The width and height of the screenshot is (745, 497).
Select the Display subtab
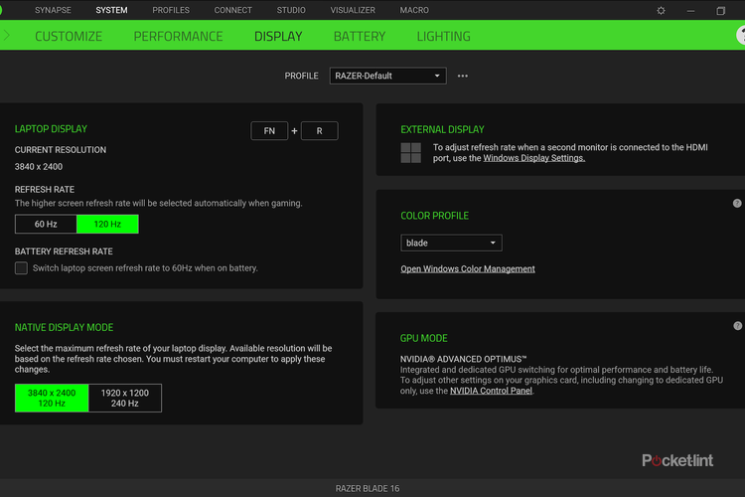pos(278,36)
